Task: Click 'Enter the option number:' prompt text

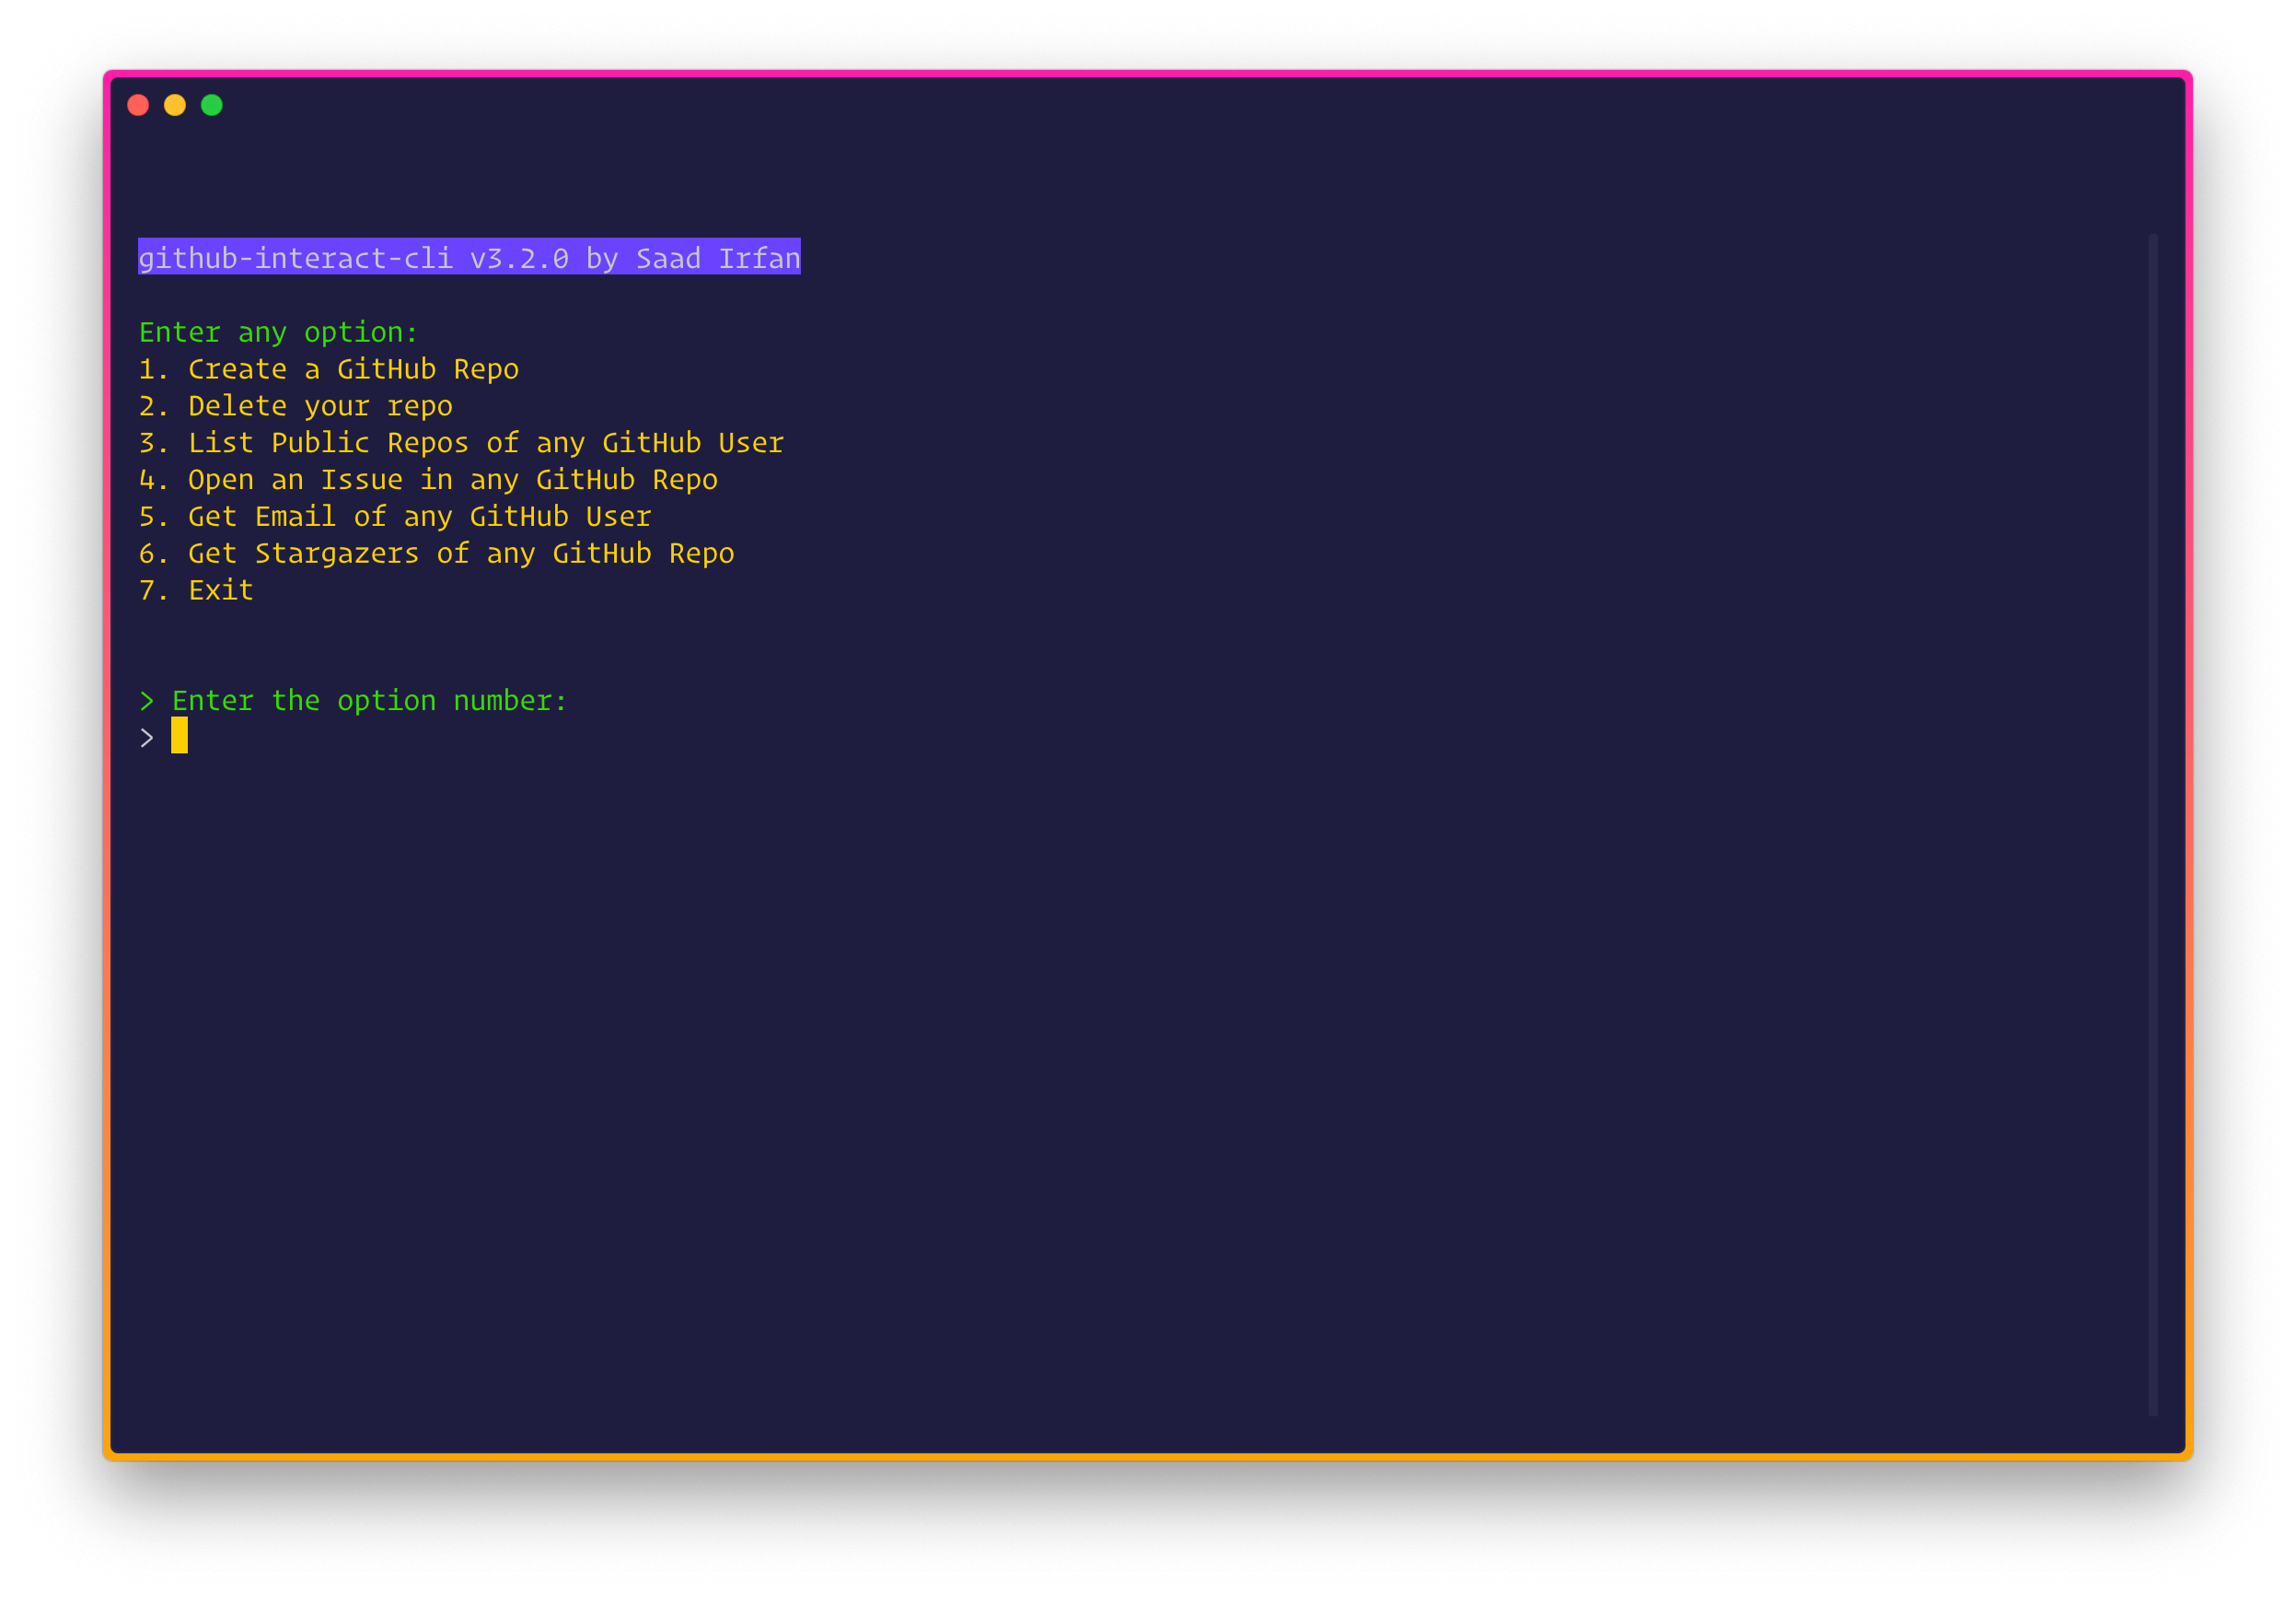Action: [x=369, y=702]
